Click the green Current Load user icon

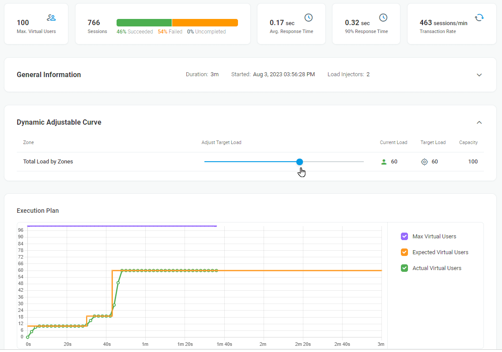(x=384, y=162)
